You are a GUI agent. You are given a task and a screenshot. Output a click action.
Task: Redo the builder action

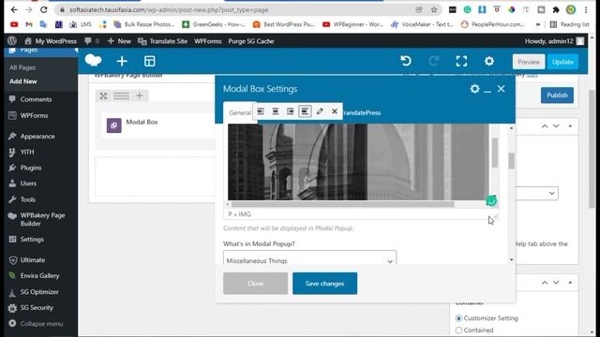(433, 61)
